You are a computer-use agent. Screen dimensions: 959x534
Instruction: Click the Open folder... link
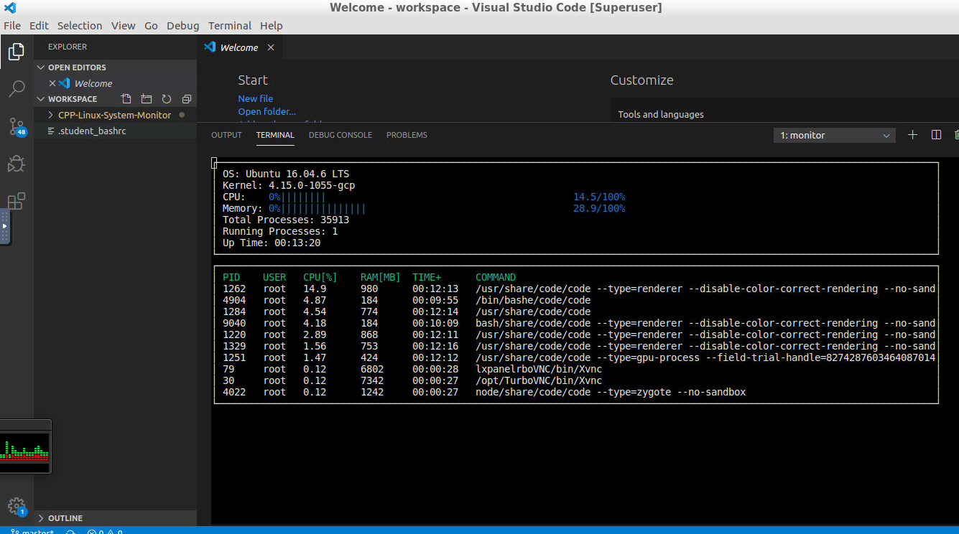267,111
